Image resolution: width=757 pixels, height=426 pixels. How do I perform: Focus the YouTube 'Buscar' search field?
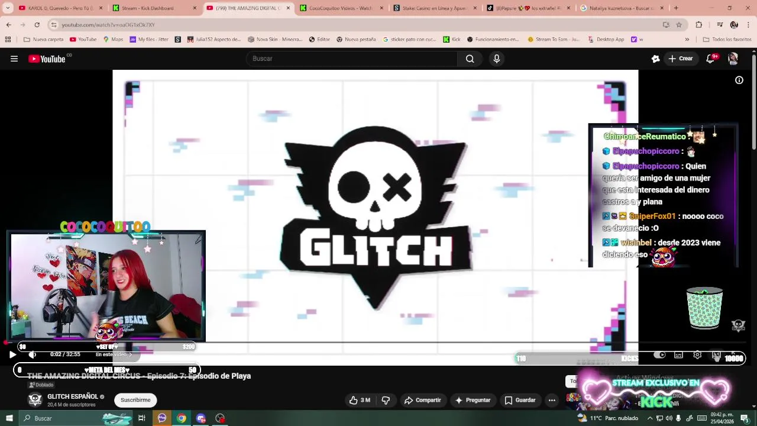tap(352, 59)
